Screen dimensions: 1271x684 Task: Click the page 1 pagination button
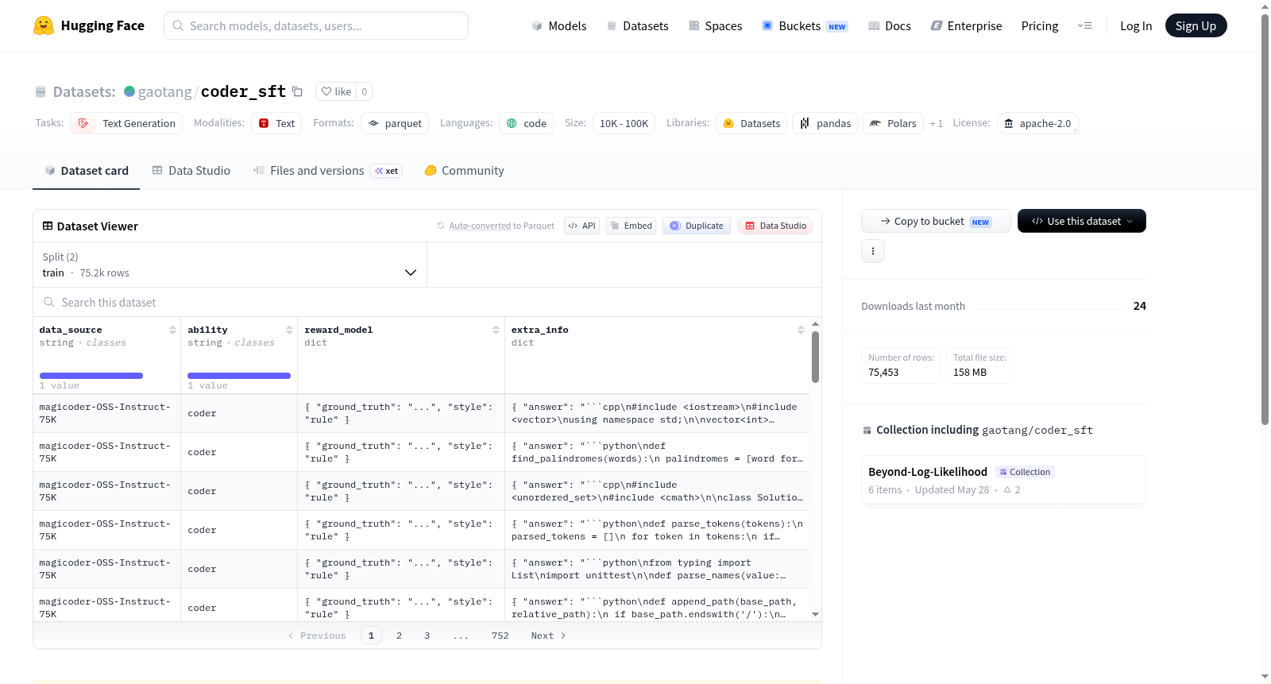(371, 636)
